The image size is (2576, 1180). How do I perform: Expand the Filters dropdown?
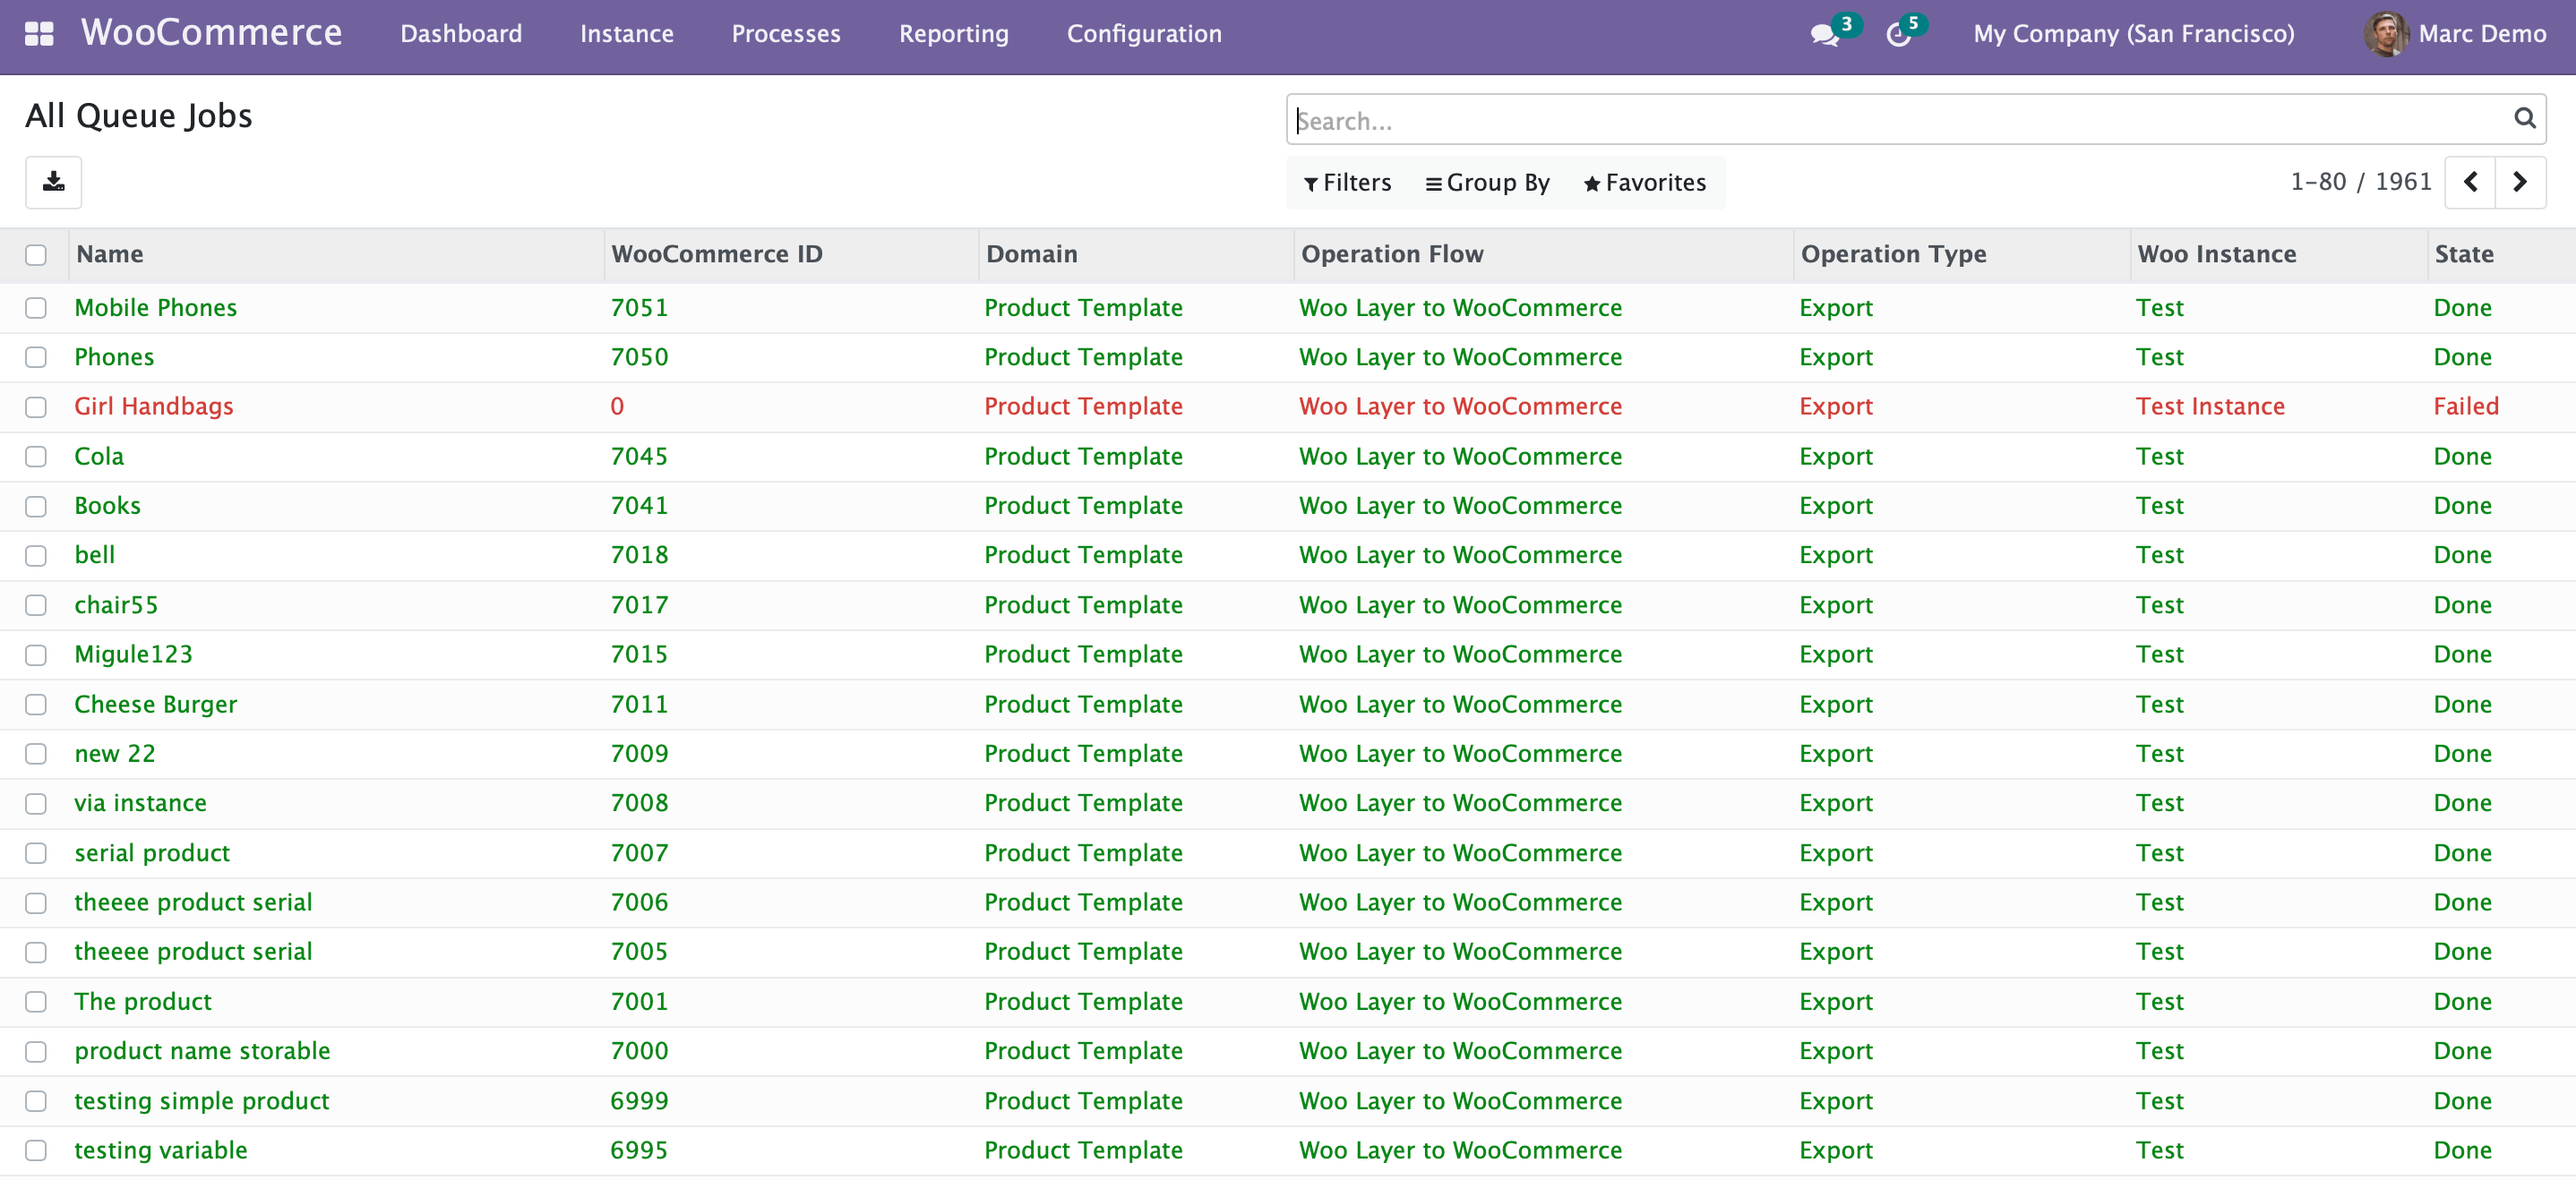1347,183
